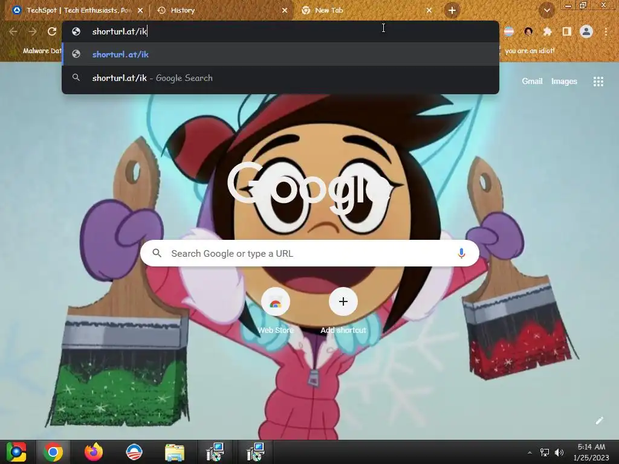
Task: Click the avatar face extension icon
Action: [x=528, y=31]
